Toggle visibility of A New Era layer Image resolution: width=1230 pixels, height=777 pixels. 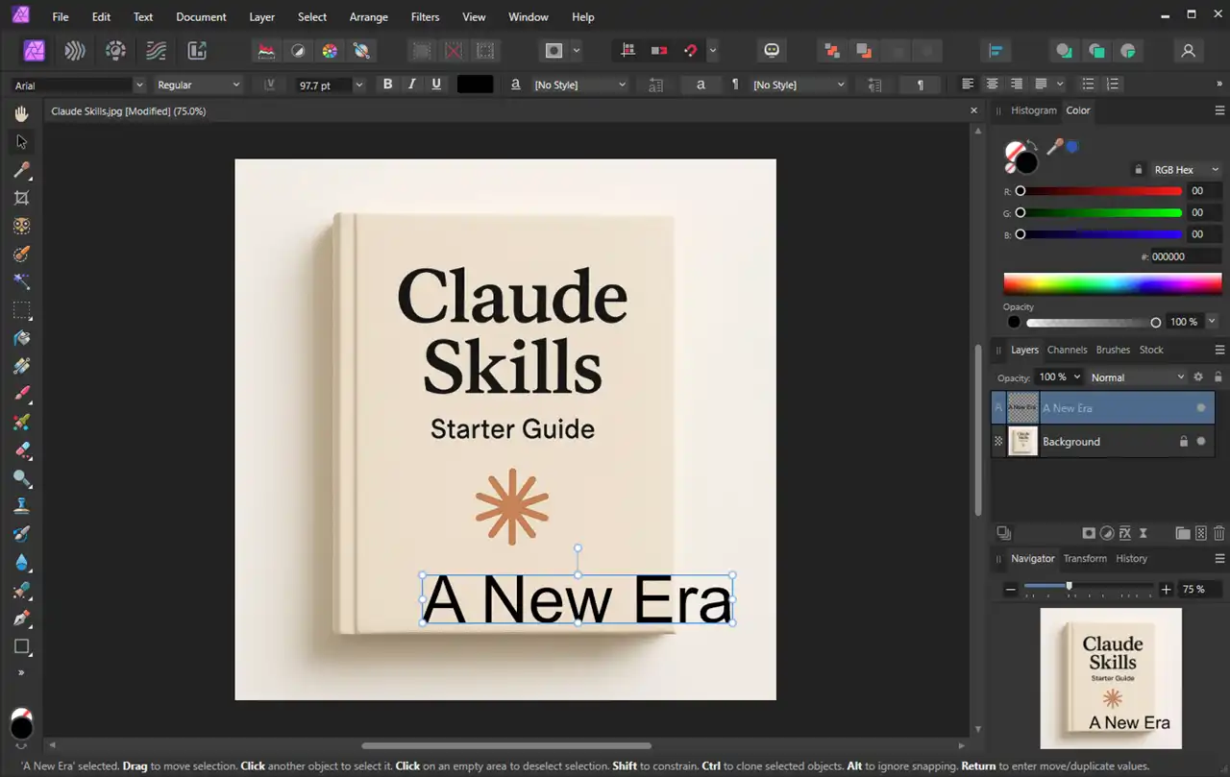[x=1201, y=408]
